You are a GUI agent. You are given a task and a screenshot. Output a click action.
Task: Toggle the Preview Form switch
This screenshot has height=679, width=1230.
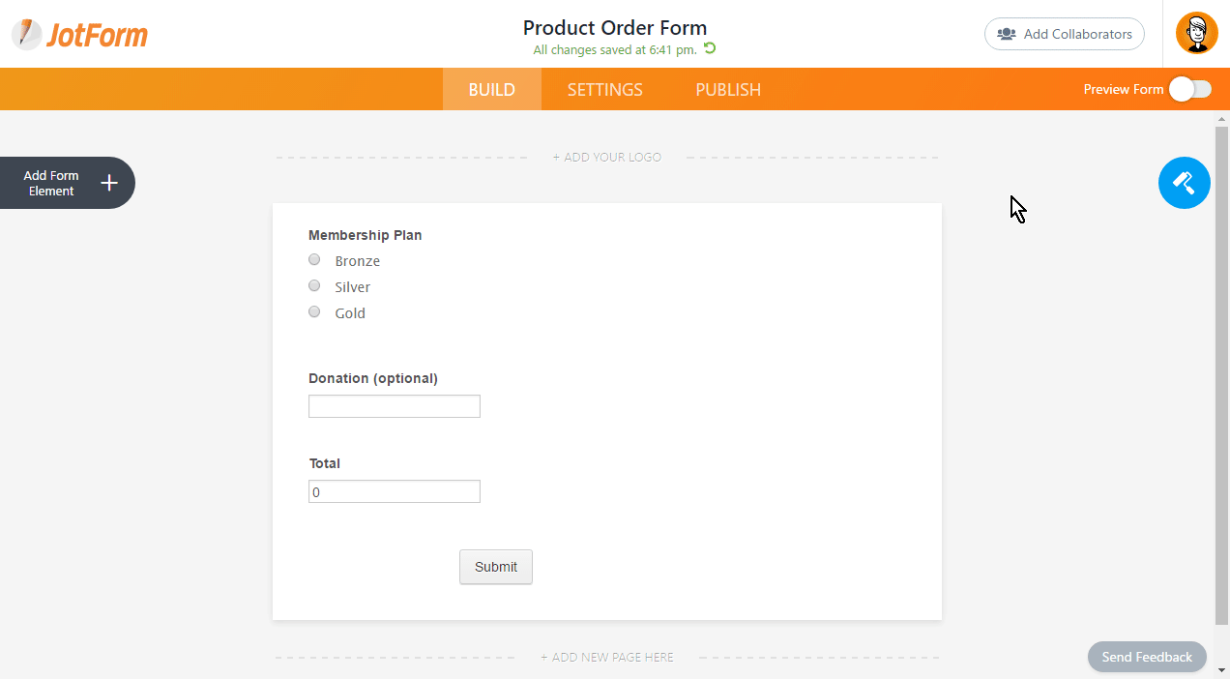tap(1189, 89)
